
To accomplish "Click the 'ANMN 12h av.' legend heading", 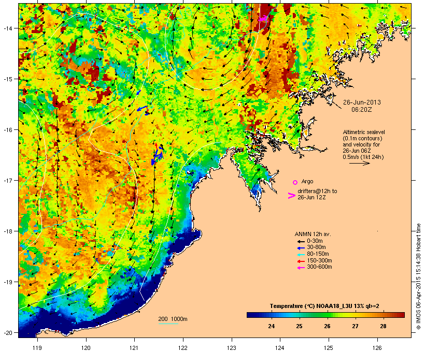I will [313, 234].
